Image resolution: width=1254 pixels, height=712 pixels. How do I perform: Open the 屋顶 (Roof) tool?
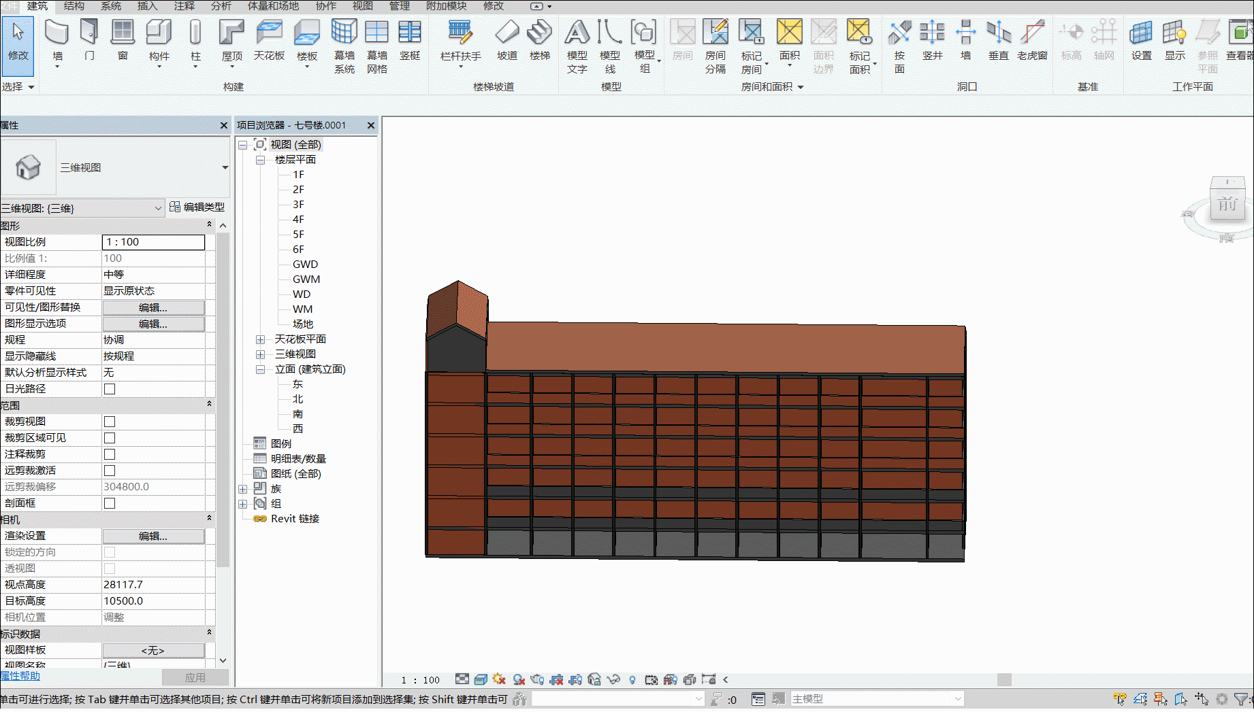click(231, 32)
